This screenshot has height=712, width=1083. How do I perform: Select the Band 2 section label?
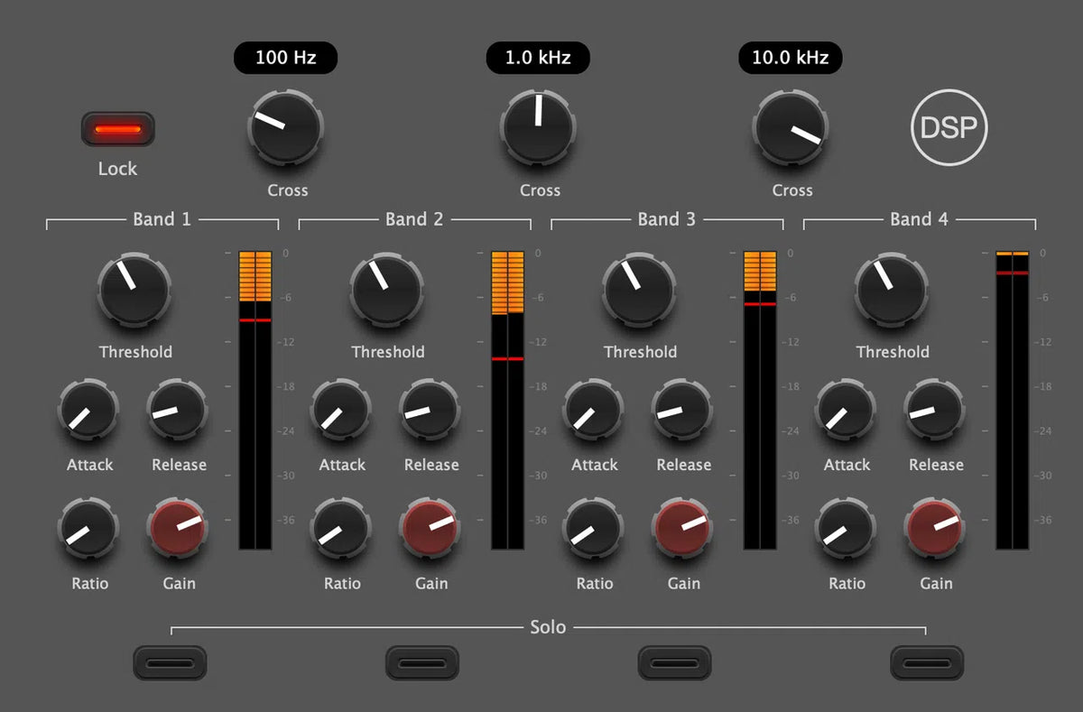tap(413, 218)
